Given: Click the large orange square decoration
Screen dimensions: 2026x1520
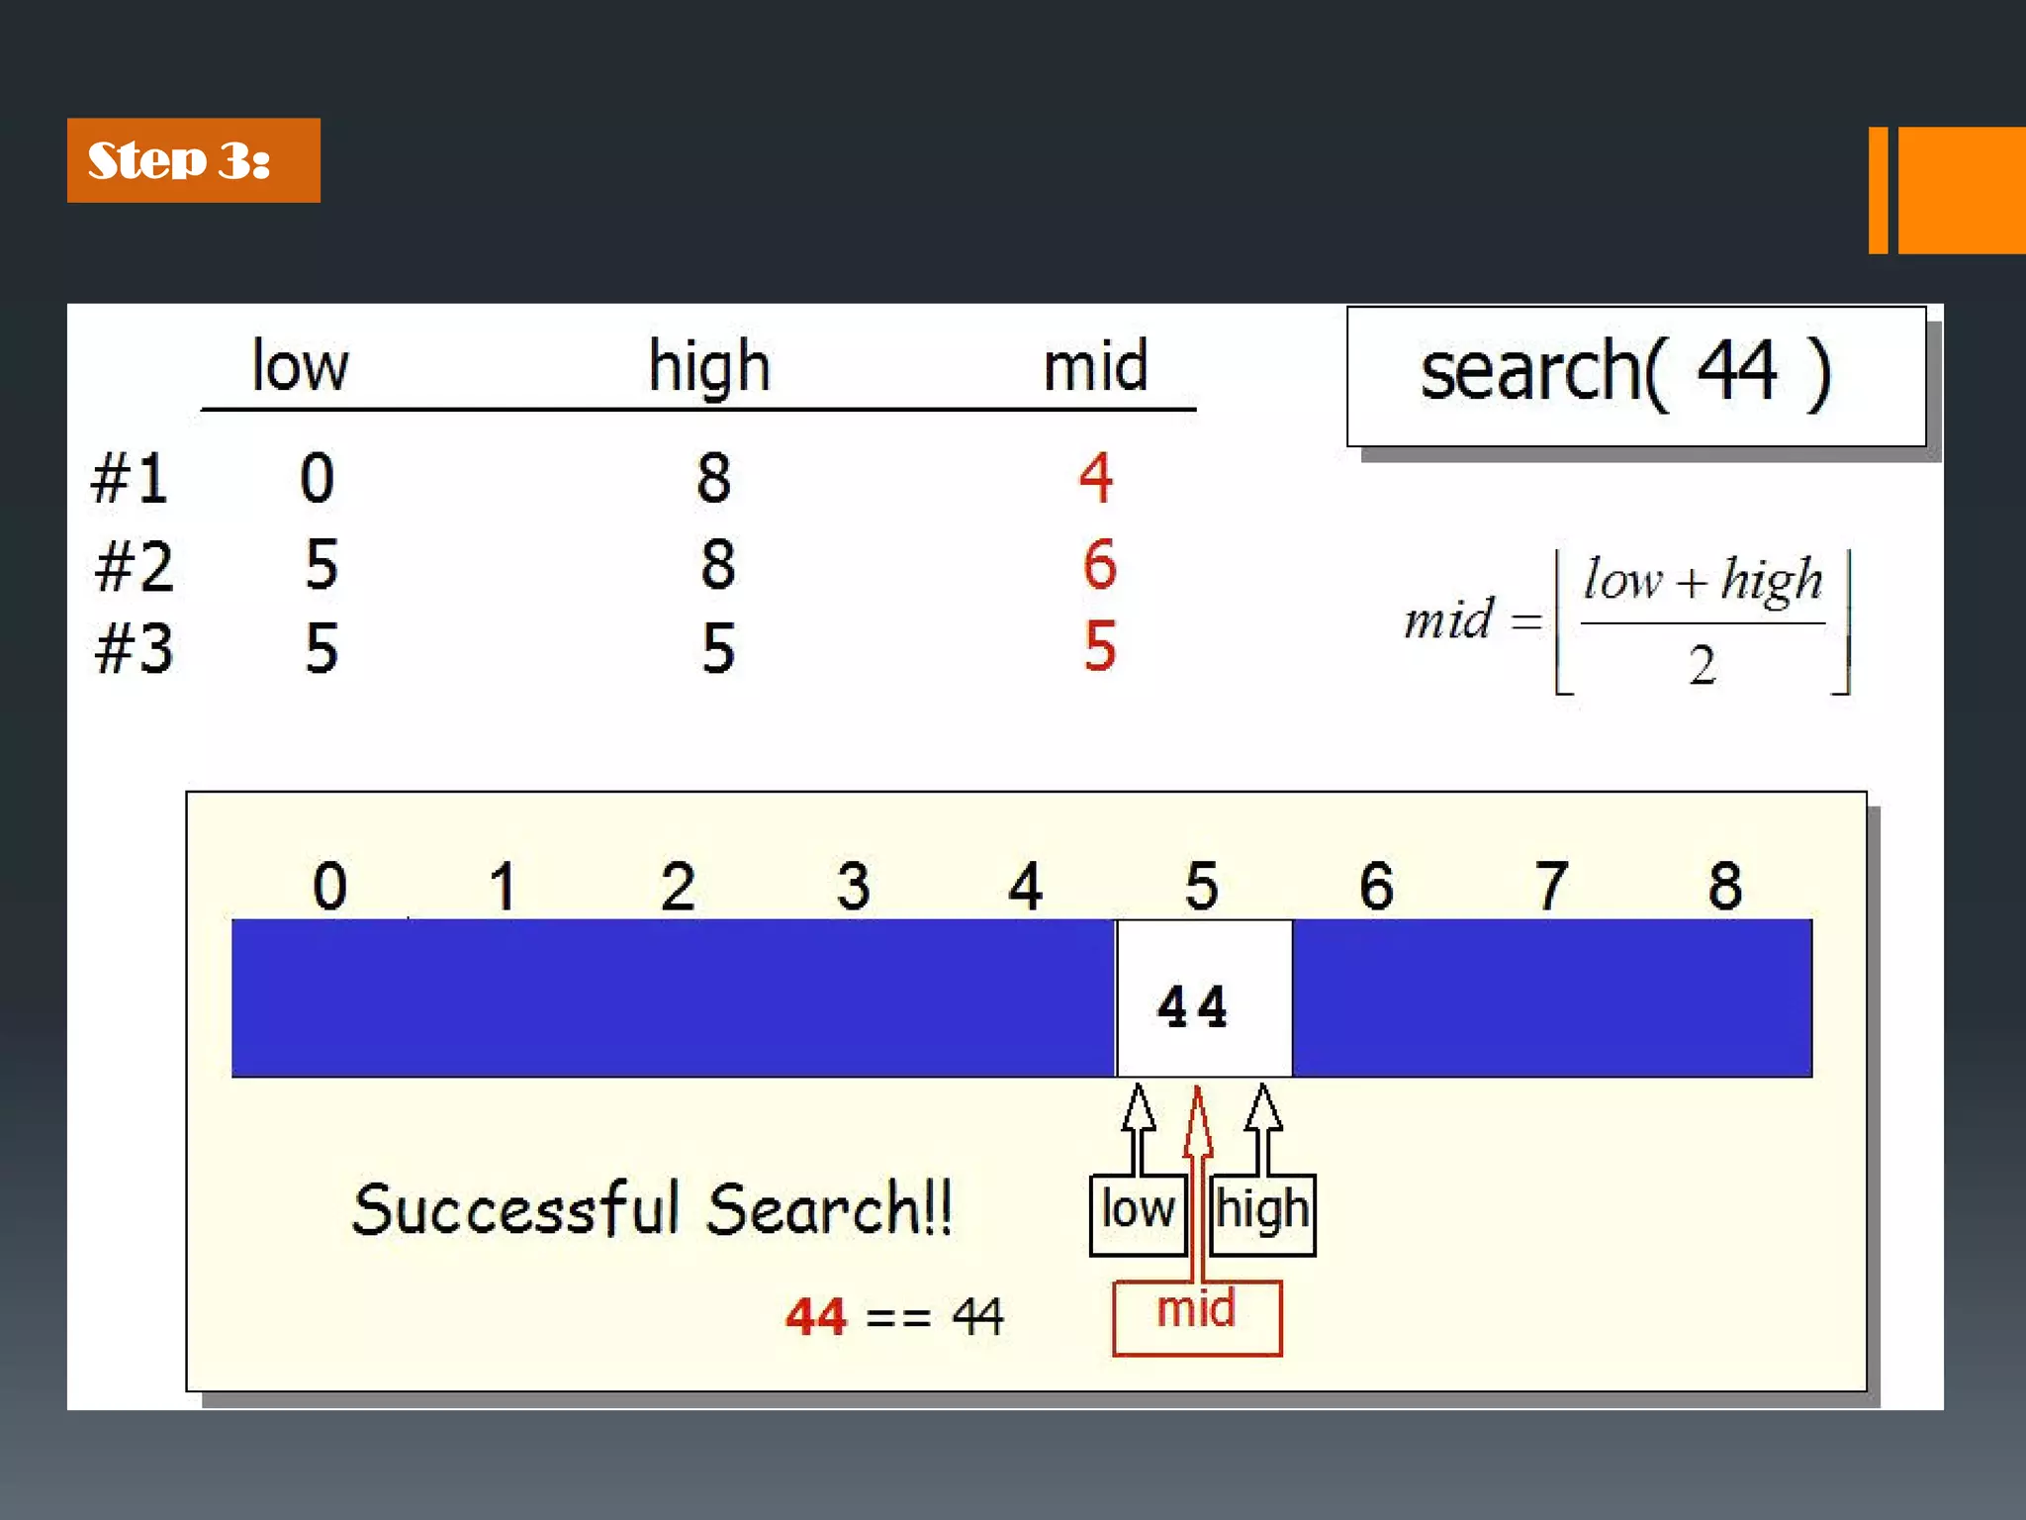Looking at the screenshot, I should click(1962, 190).
